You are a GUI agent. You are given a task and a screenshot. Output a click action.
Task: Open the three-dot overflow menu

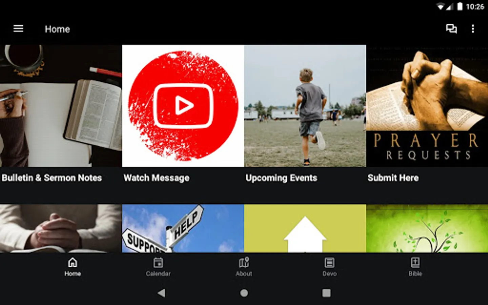[473, 29]
